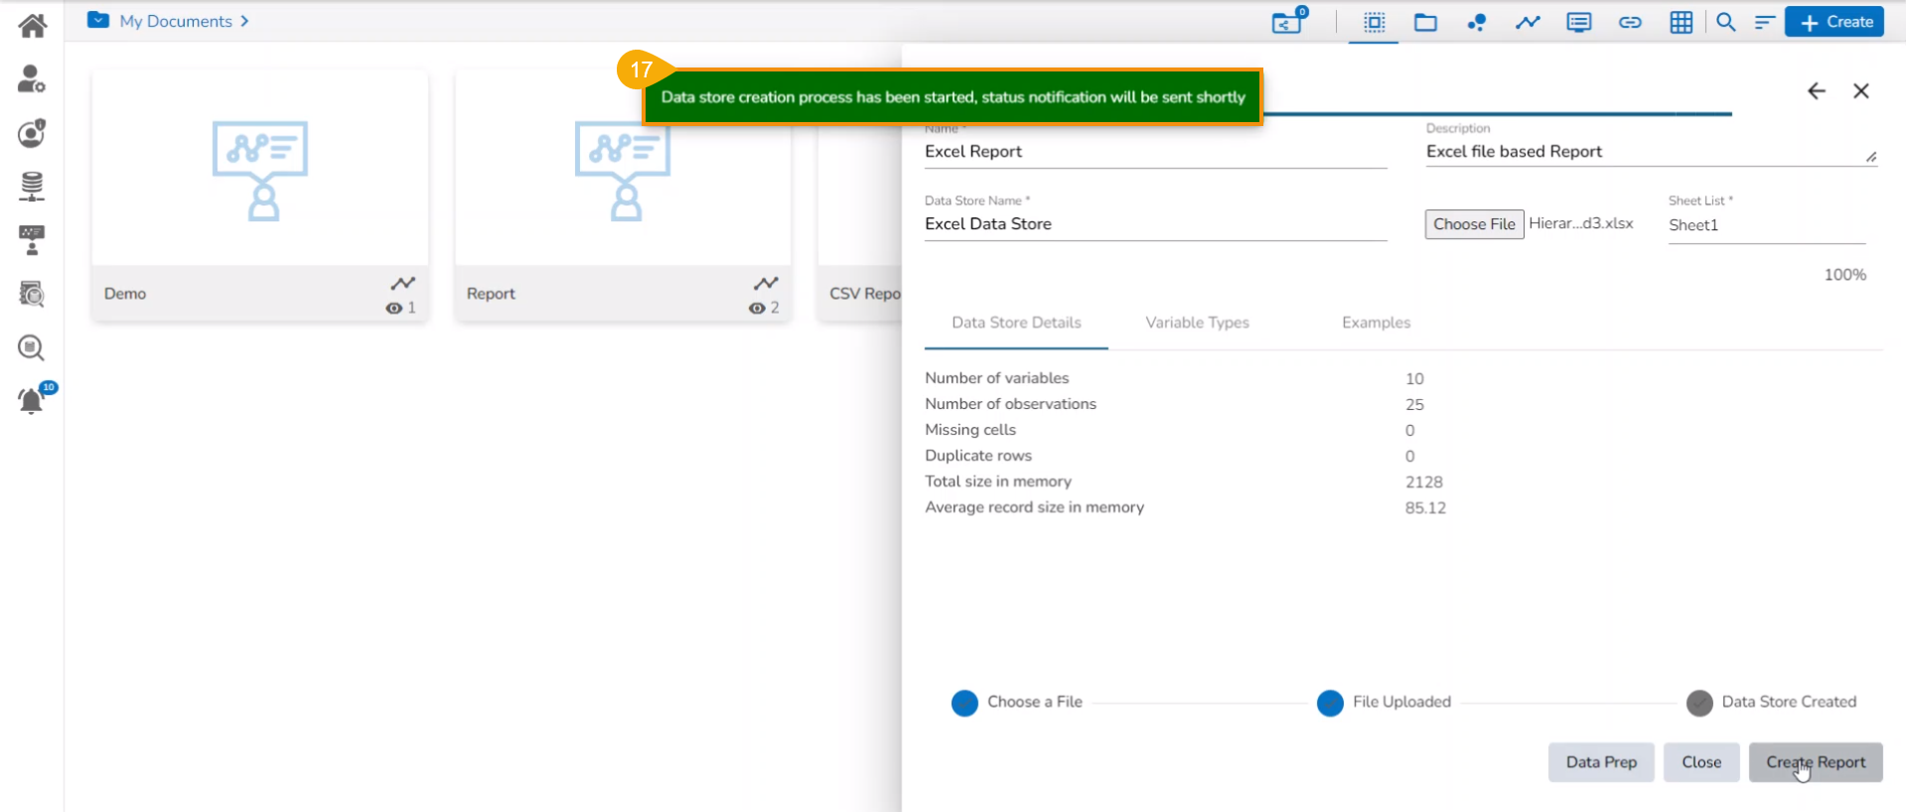The width and height of the screenshot is (1906, 812).
Task: Click the Data Prep button
Action: pos(1601,762)
